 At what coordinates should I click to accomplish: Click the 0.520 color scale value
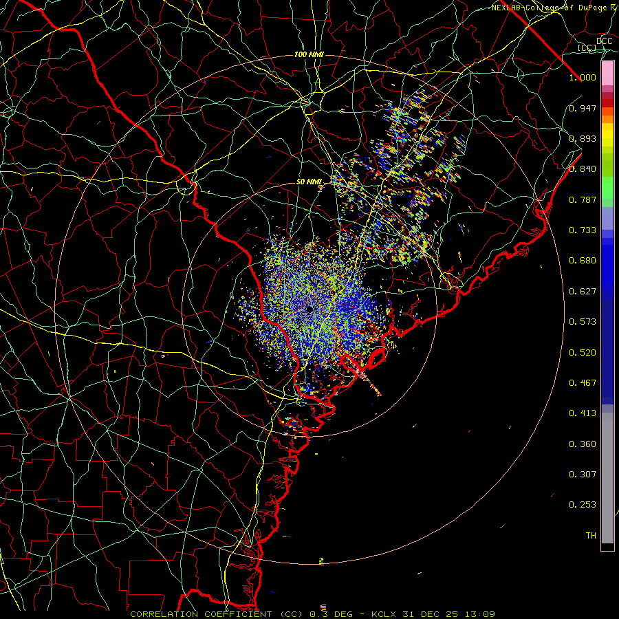tap(583, 353)
